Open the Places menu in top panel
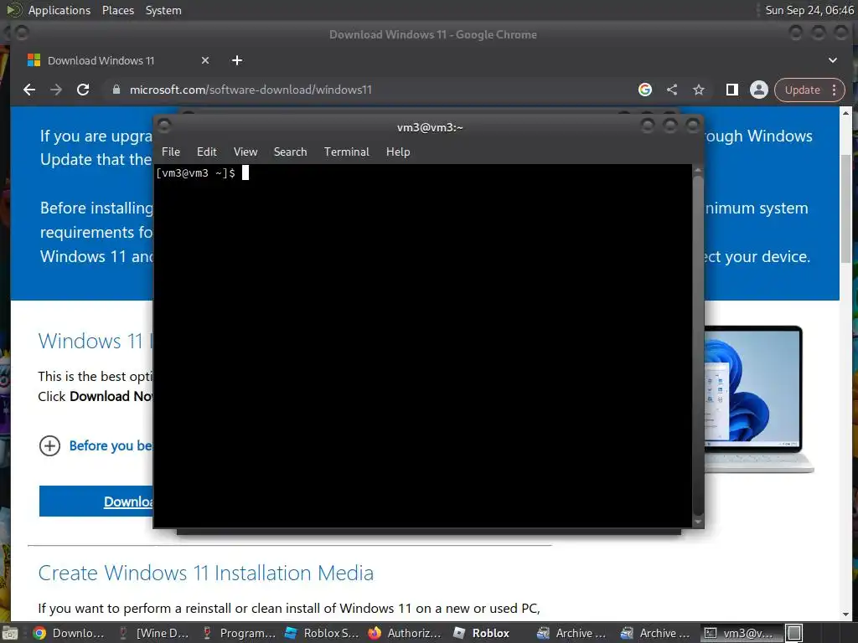Screen dimensions: 858x643 (118, 10)
